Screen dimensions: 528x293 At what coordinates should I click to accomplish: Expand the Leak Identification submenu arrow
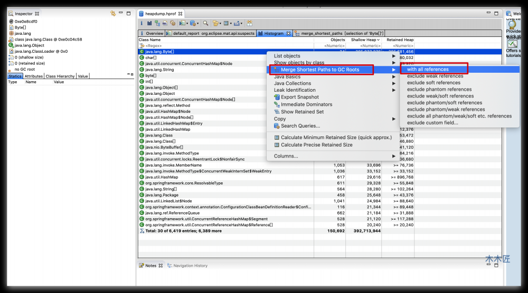click(394, 90)
